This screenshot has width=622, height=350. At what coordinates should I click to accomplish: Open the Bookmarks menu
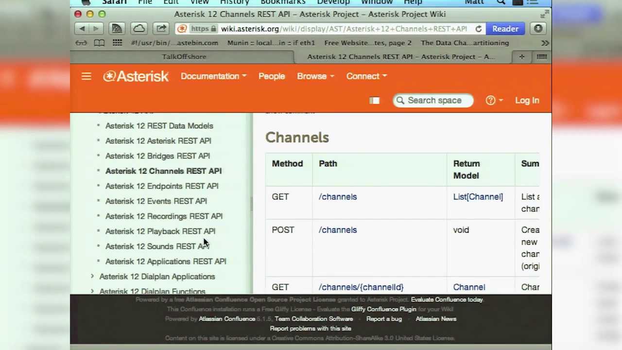283,2
